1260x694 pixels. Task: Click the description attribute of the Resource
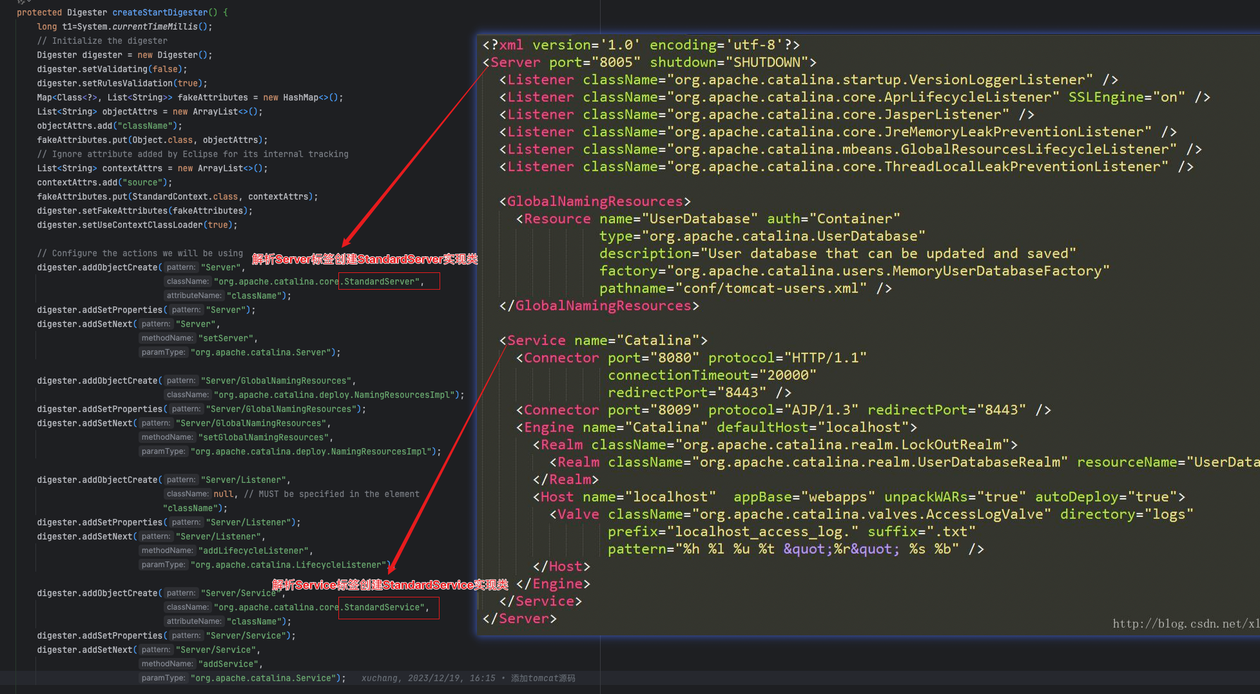coord(838,253)
